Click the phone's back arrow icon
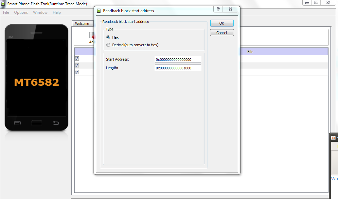This screenshot has width=338, height=199. [x=56, y=123]
